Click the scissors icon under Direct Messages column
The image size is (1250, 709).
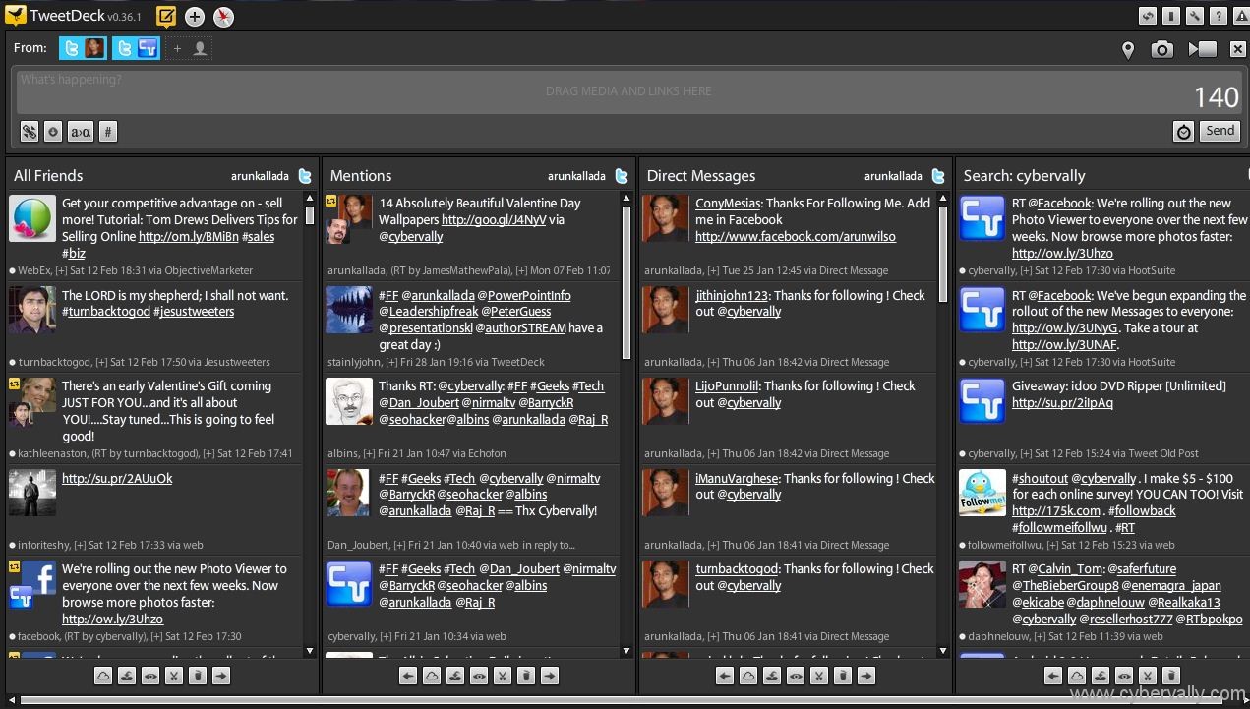[819, 676]
